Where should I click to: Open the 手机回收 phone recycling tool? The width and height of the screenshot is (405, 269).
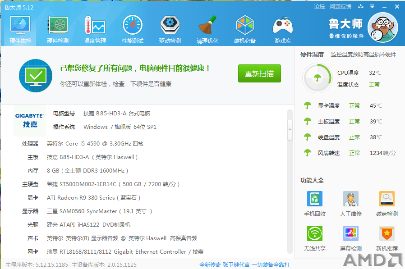tap(315, 204)
